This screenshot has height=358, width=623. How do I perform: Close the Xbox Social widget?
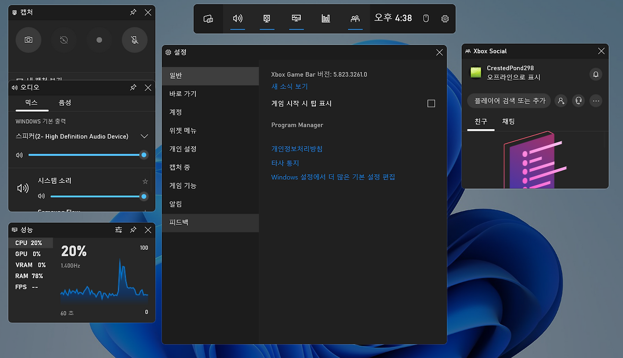[x=601, y=51]
